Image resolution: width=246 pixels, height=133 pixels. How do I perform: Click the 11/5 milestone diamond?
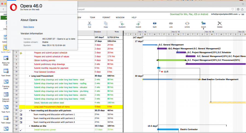(x=162, y=72)
